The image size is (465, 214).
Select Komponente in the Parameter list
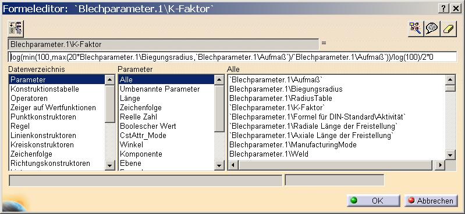(166, 154)
